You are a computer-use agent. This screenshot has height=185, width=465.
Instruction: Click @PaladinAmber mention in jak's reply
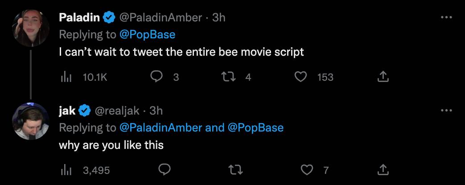click(x=160, y=127)
